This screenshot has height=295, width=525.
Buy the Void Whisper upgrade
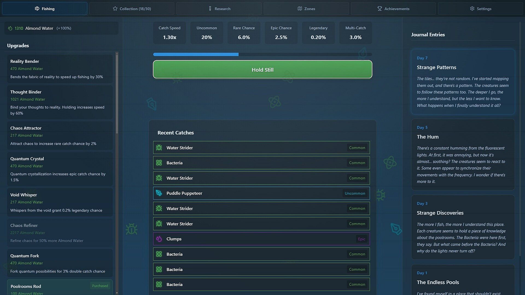(60, 202)
